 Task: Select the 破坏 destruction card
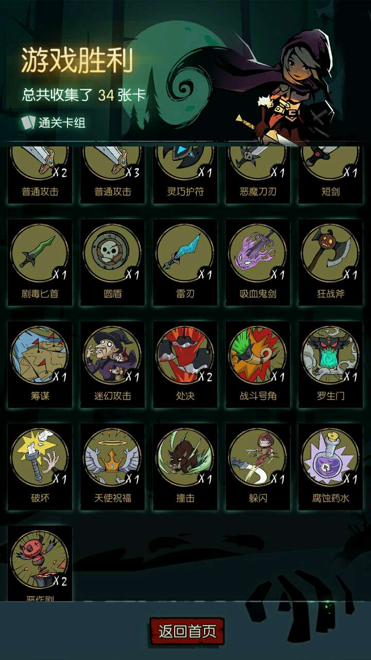coord(40,467)
